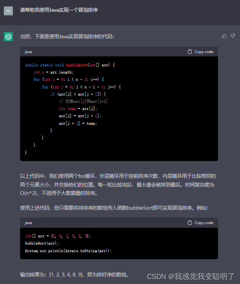The width and height of the screenshot is (240, 284).
Task: Click the outer for loop line with int i
Action: [x=69, y=80]
